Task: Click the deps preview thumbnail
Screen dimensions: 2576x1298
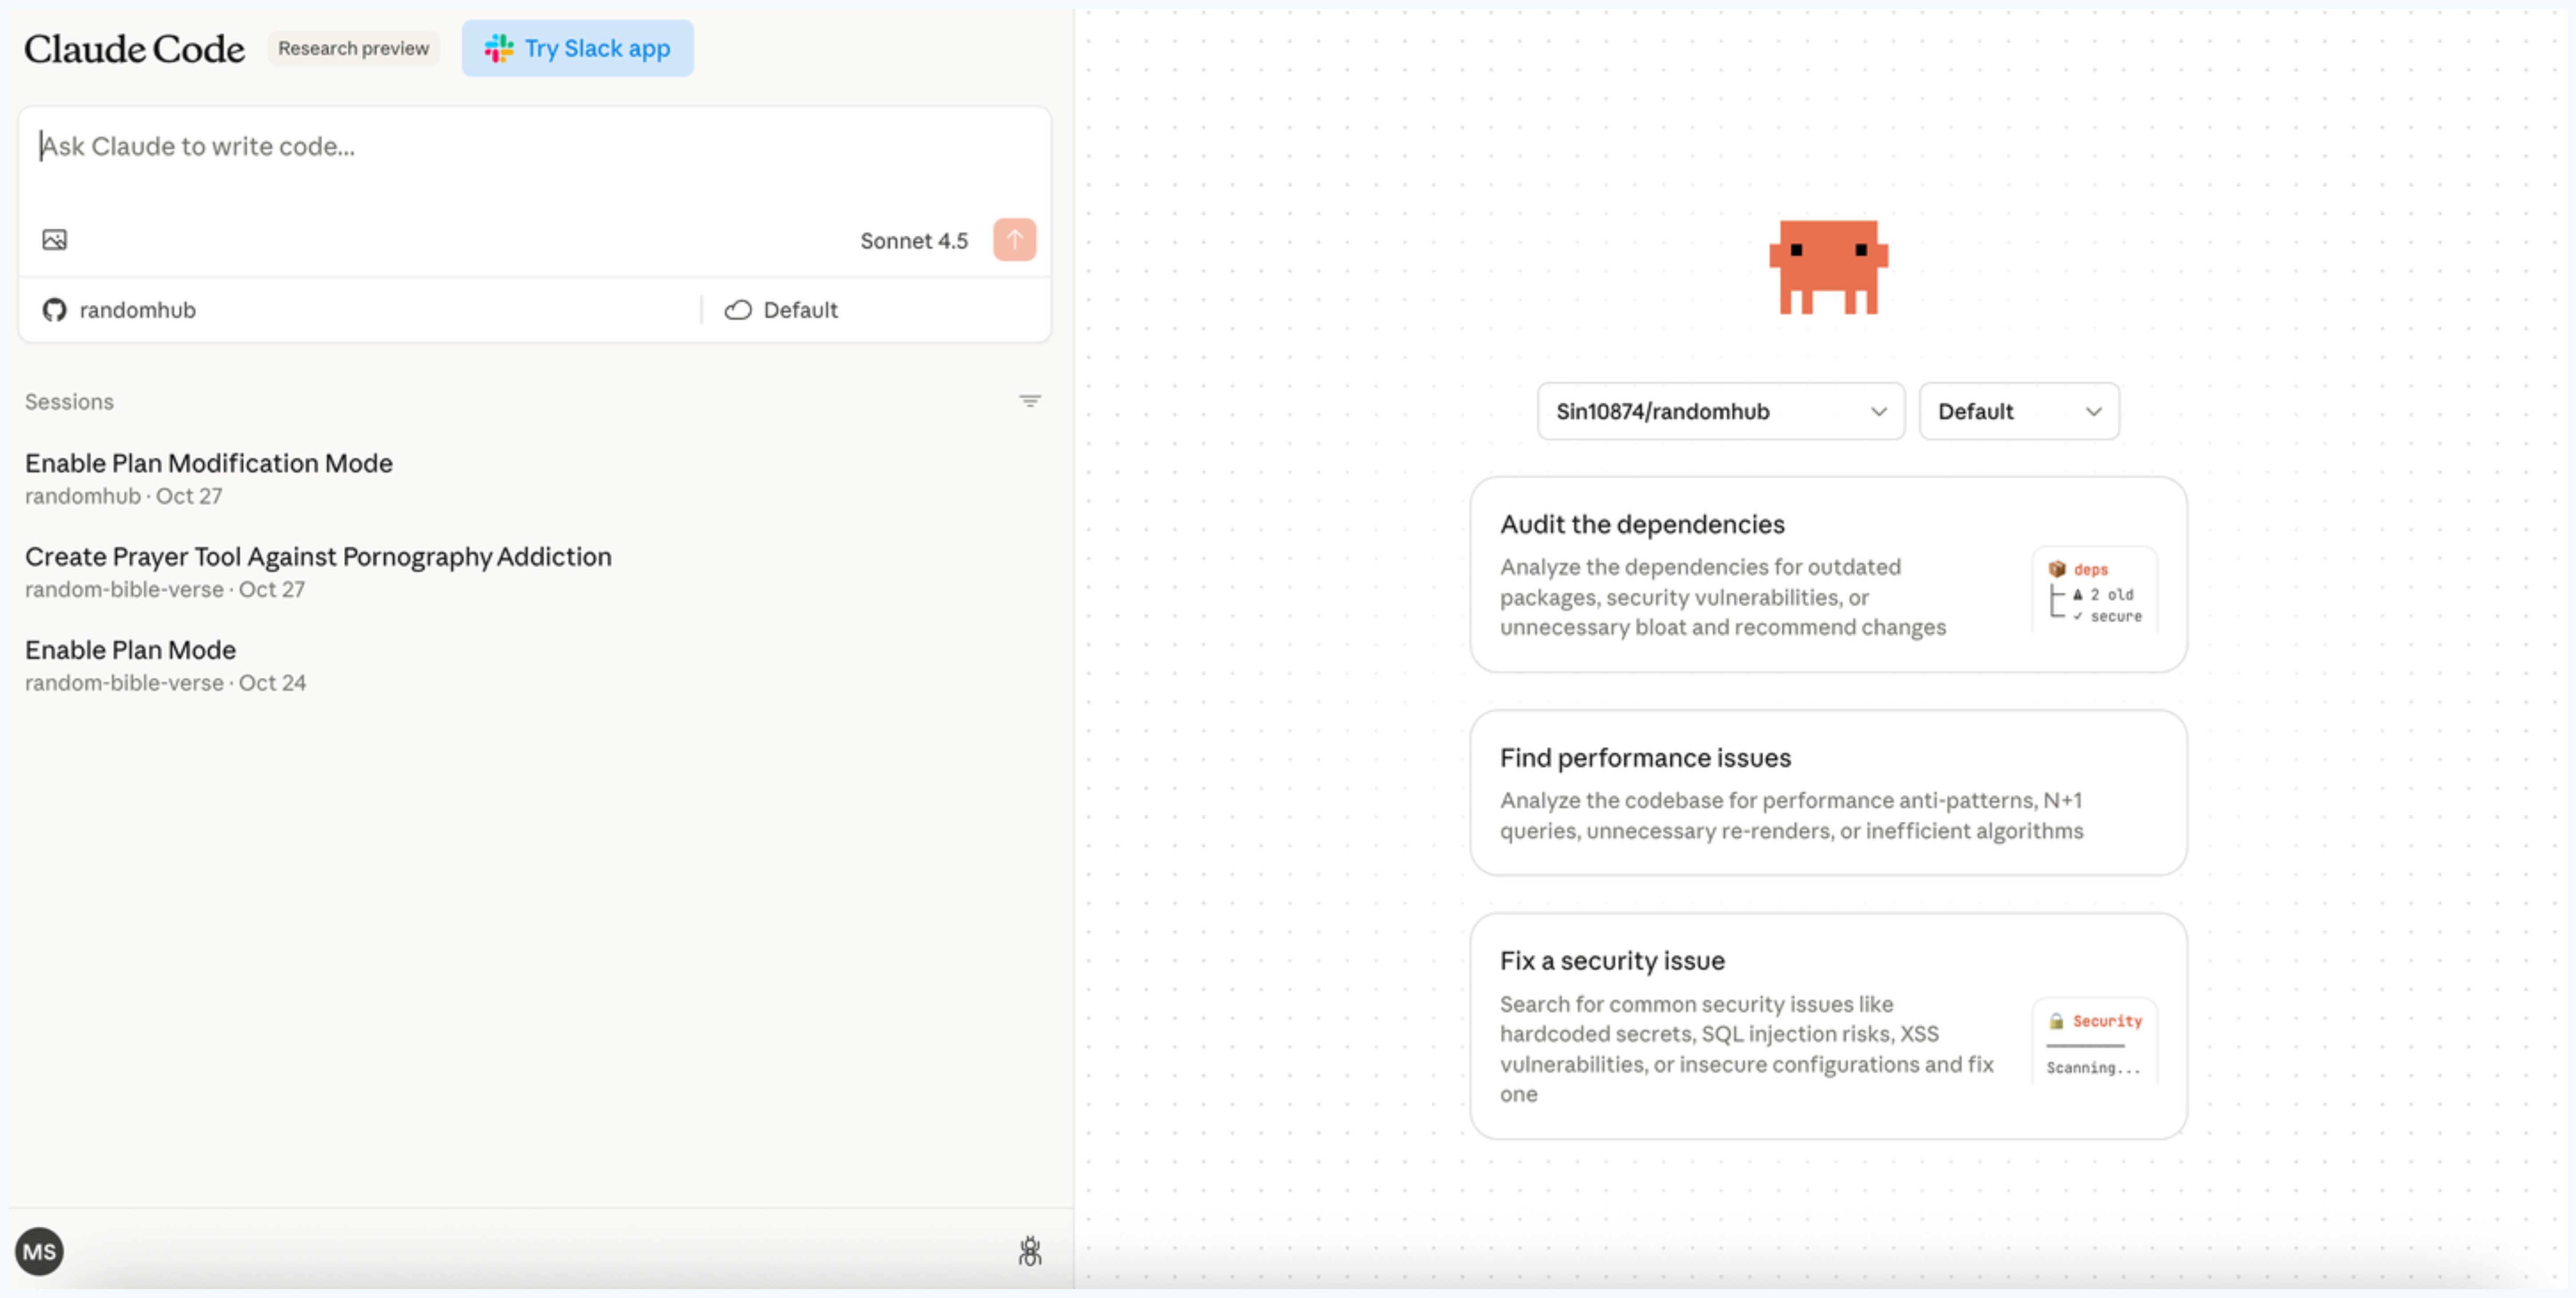Action: click(2094, 590)
